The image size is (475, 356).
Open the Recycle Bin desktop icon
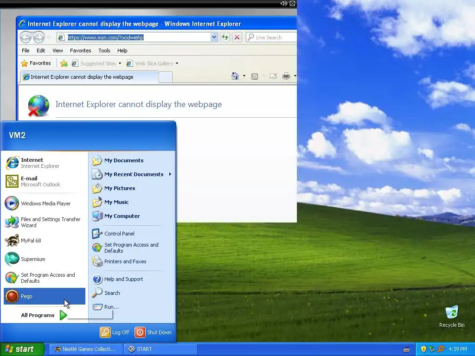[x=452, y=316]
